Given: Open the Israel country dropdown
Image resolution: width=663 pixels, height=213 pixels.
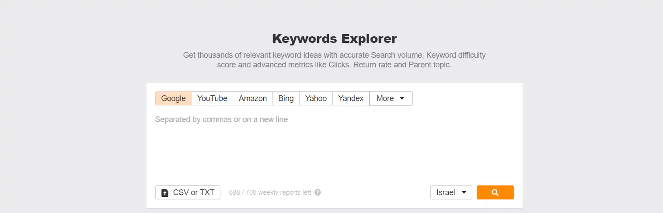Looking at the screenshot, I should click(450, 192).
